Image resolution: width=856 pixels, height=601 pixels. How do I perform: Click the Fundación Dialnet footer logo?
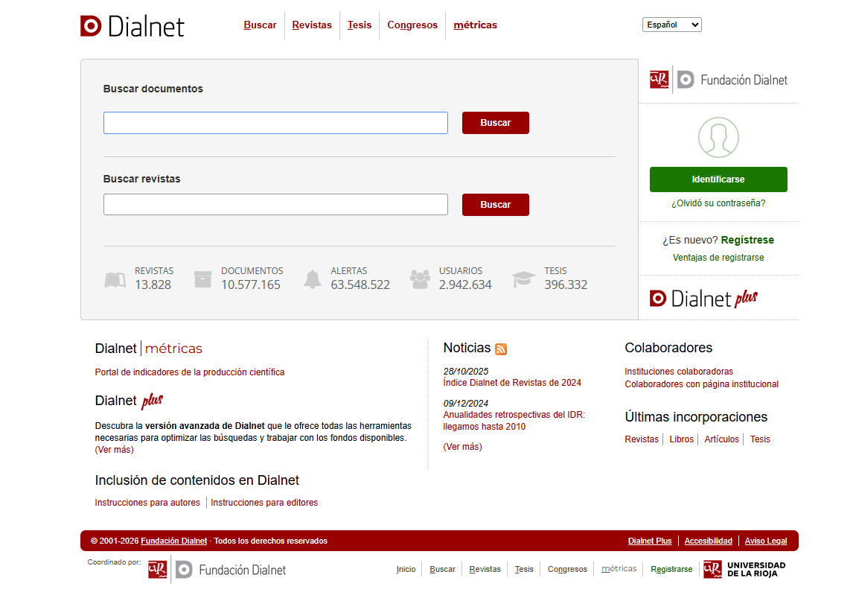217,570
